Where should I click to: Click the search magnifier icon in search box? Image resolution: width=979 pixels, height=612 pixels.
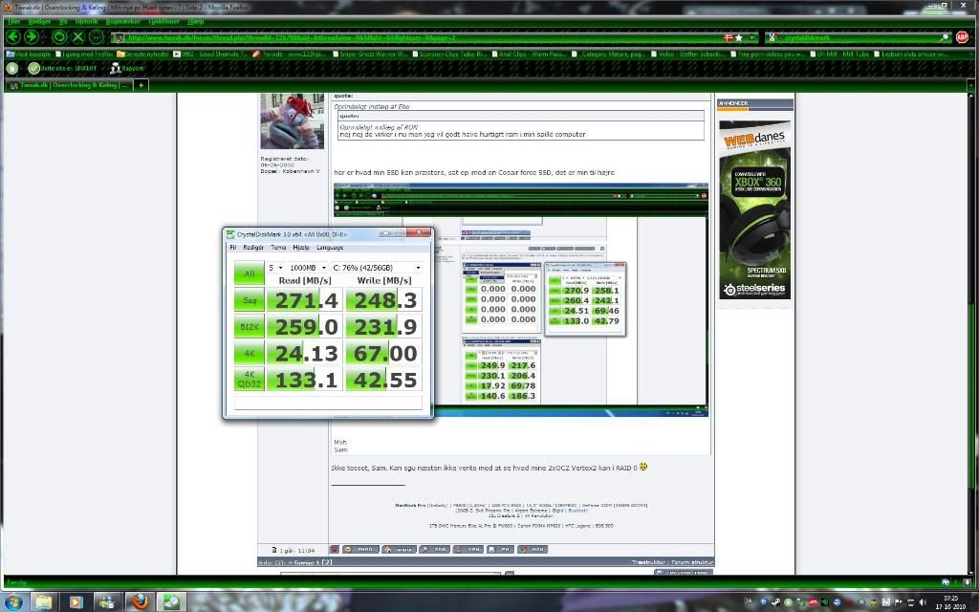coord(944,37)
